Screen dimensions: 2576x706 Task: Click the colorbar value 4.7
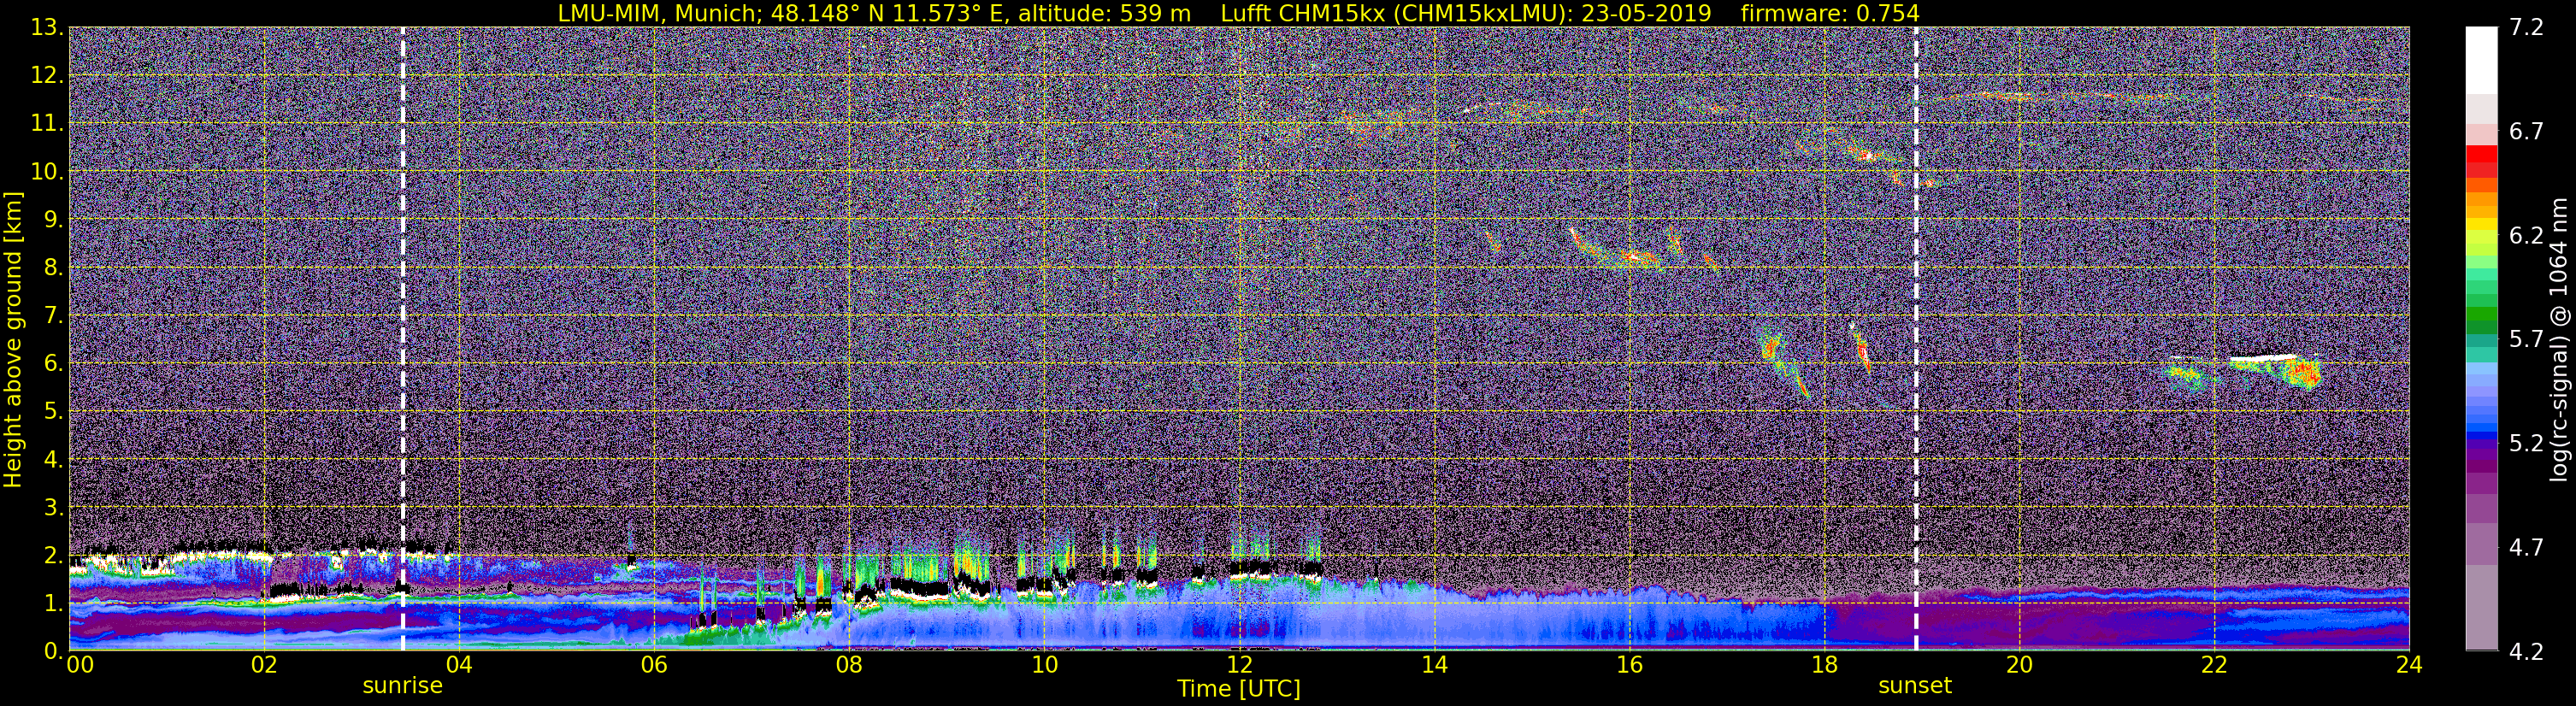point(2526,547)
